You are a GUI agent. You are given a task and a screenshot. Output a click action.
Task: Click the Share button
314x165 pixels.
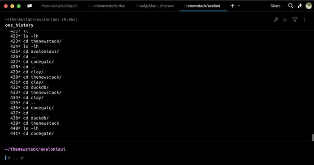(x=275, y=6)
